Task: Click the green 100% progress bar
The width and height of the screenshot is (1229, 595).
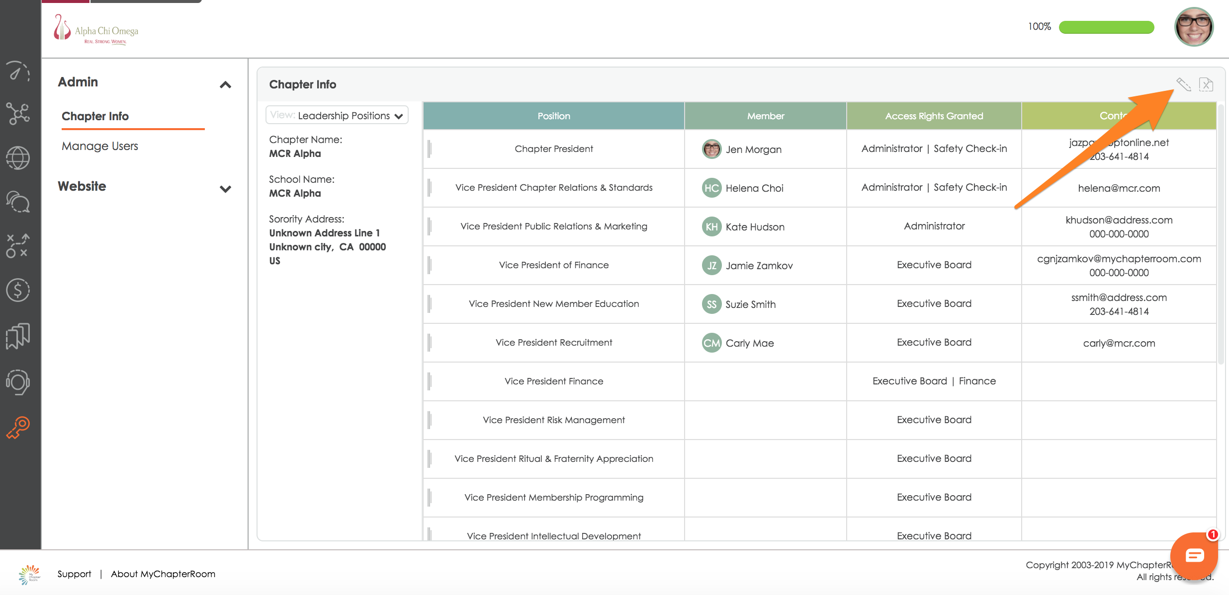Action: click(1106, 27)
